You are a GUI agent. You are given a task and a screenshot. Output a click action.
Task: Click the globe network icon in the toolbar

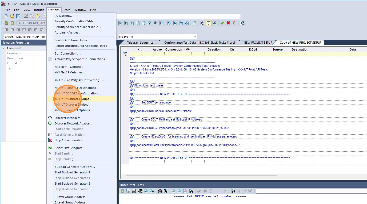pyautogui.click(x=169, y=23)
